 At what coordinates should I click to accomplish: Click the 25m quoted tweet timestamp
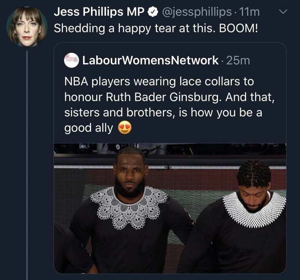click(x=238, y=60)
